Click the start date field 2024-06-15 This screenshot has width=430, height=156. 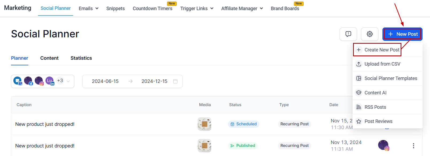point(105,81)
